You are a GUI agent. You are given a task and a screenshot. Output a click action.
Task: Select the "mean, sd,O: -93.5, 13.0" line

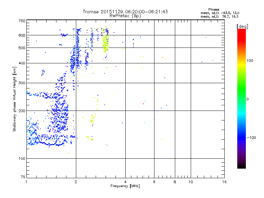tap(220, 13)
